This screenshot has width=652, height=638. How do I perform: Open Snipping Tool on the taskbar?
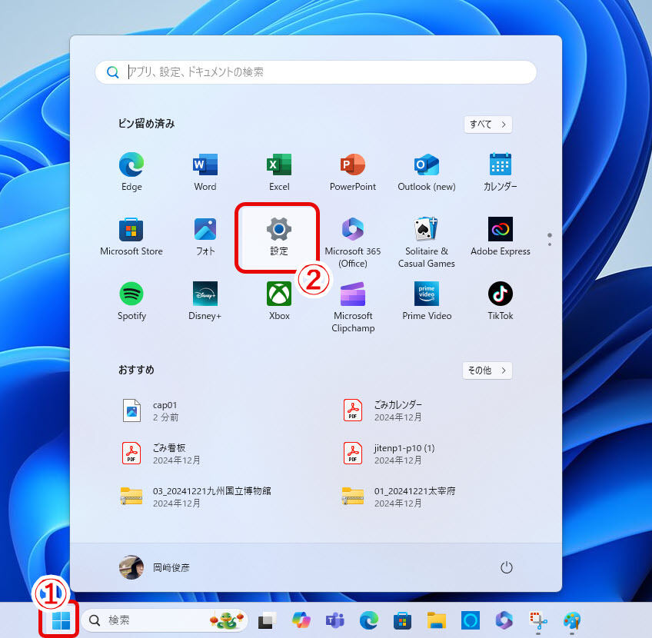pyautogui.click(x=538, y=620)
